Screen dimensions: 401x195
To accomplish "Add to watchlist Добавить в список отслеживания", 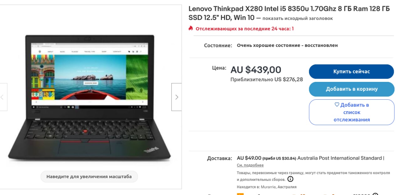I will click(352, 112).
